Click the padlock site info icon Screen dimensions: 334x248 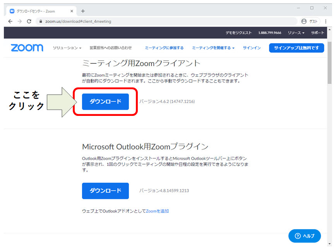point(41,21)
